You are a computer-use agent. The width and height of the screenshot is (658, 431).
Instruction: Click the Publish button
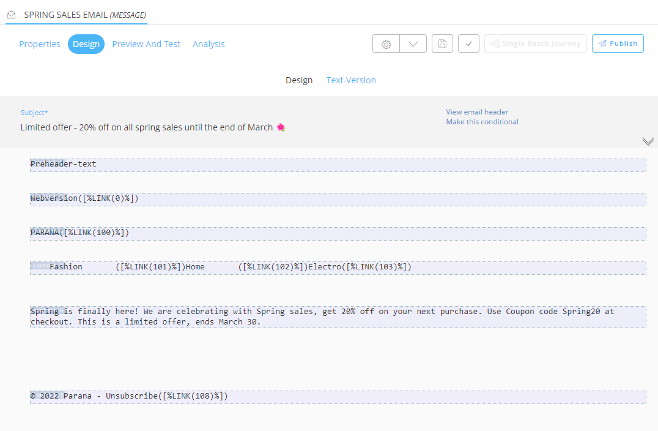618,44
